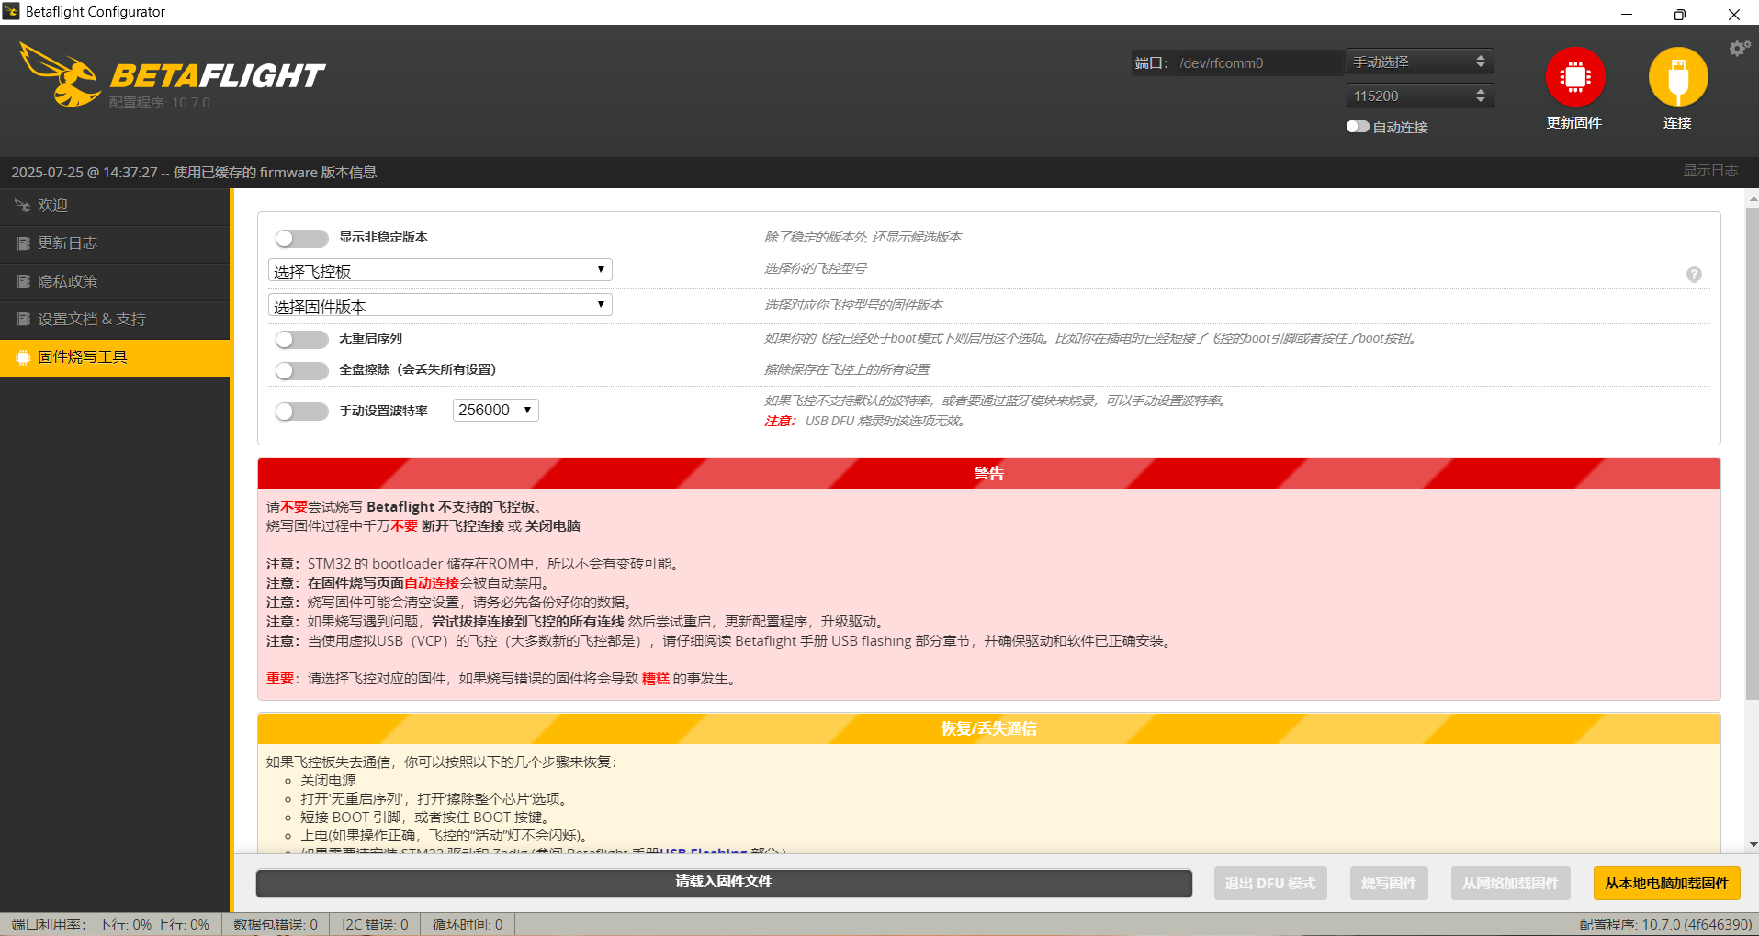The image size is (1759, 936).
Task: Click the 恢复/丢失通信 yellow header
Action: click(x=989, y=728)
